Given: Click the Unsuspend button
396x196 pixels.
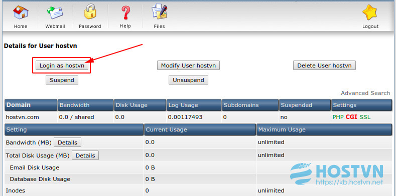Looking at the screenshot, I should point(188,80).
